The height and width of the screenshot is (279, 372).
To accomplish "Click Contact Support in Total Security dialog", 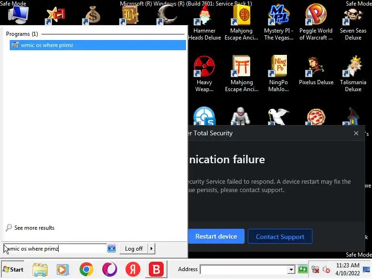I will click(280, 236).
